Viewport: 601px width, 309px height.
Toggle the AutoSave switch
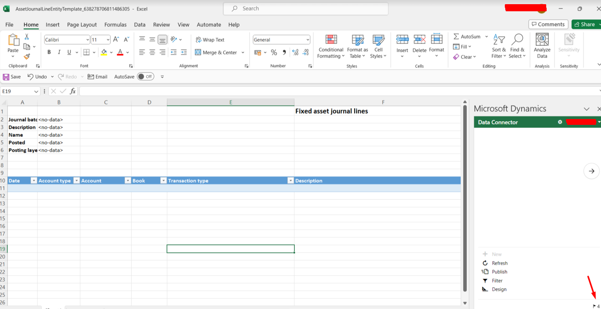pos(146,76)
